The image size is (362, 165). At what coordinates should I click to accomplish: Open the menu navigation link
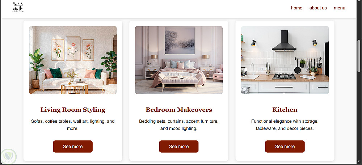tap(340, 8)
